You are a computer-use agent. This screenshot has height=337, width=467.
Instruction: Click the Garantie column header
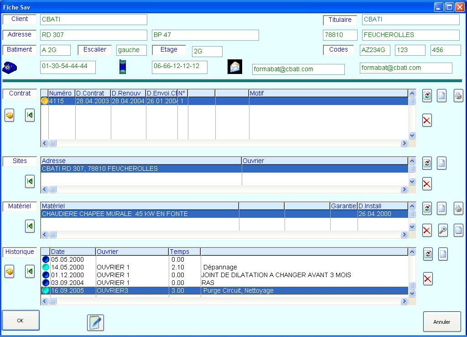343,206
